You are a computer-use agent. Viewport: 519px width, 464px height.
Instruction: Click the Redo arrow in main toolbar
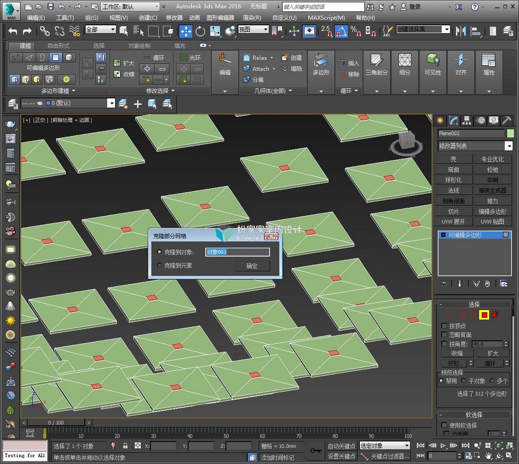click(27, 31)
